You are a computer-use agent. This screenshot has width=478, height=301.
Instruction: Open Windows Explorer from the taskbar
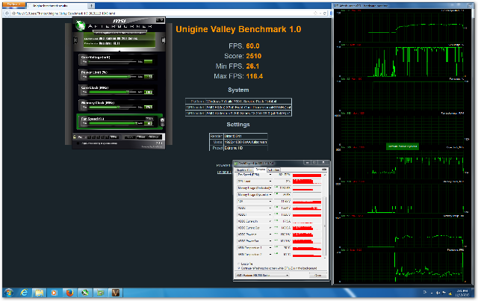pyautogui.click(x=39, y=293)
